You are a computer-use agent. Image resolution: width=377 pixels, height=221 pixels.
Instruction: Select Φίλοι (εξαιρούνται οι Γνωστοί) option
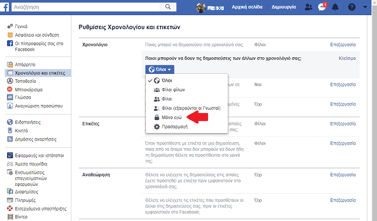coord(186,108)
